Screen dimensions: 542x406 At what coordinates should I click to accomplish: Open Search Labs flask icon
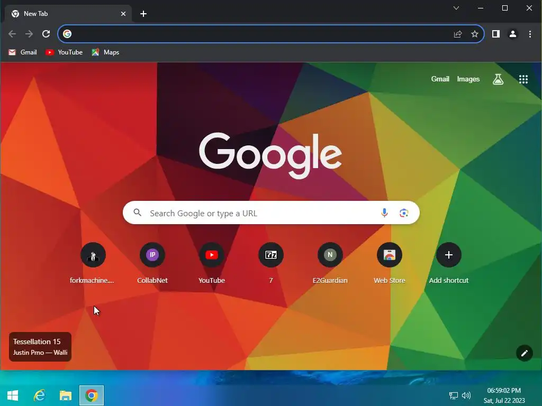pos(498,79)
